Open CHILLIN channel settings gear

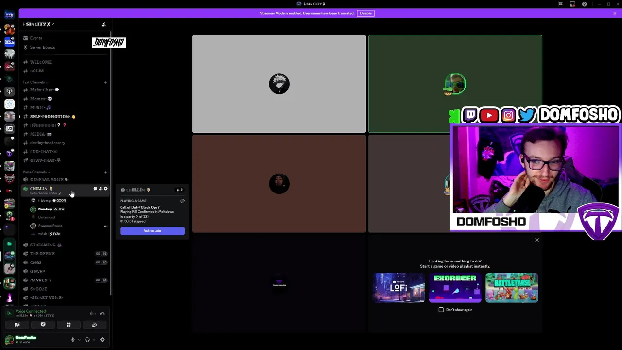106,189
